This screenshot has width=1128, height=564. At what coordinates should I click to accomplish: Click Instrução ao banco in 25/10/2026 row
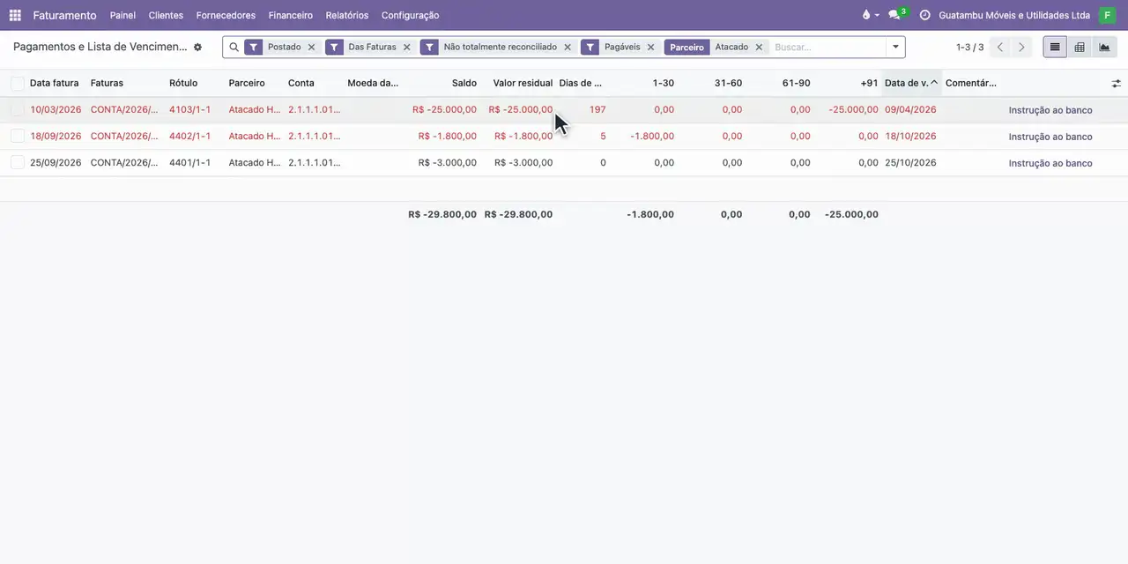[x=1050, y=163]
